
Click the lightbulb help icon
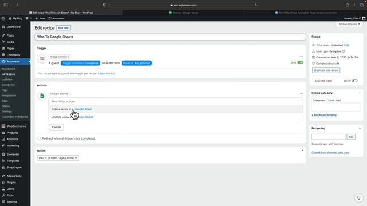point(358,198)
